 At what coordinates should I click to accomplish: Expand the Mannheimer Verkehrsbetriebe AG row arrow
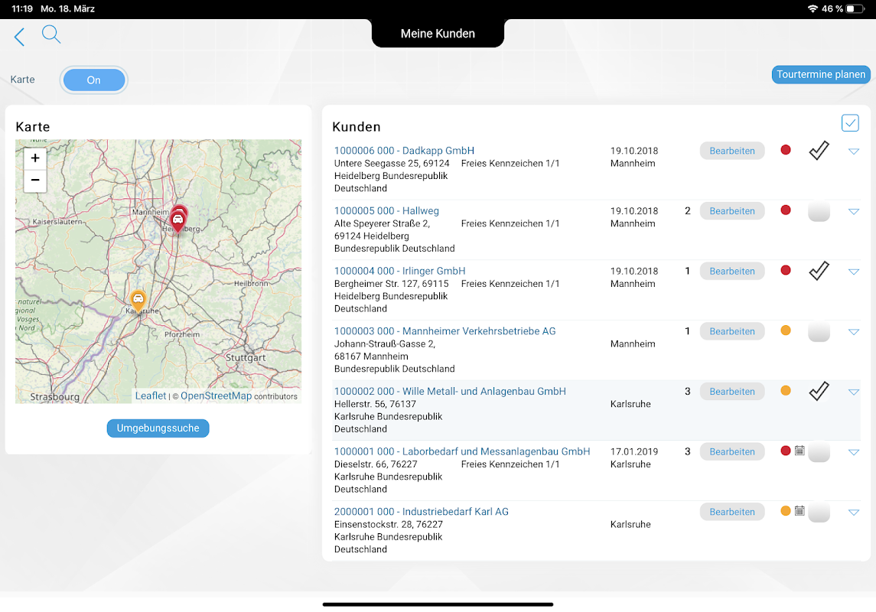point(853,332)
